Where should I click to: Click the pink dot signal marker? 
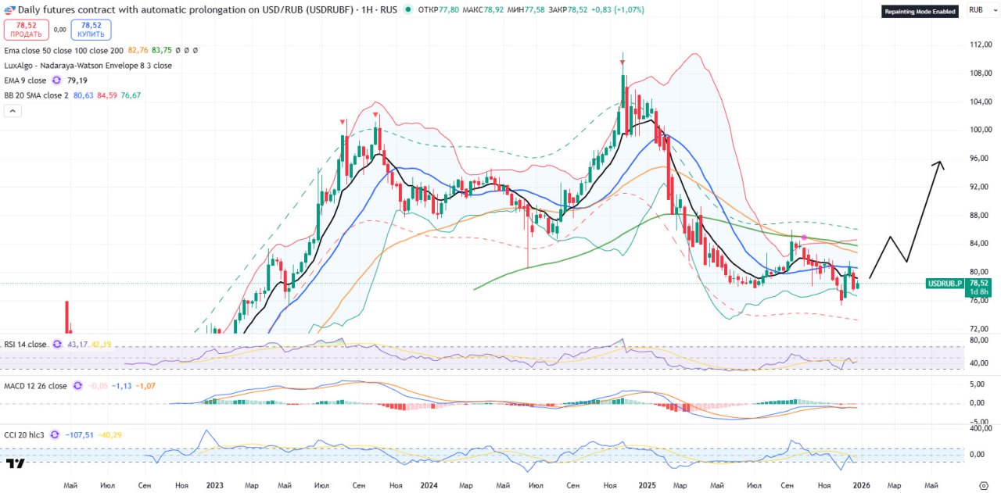[x=804, y=237]
